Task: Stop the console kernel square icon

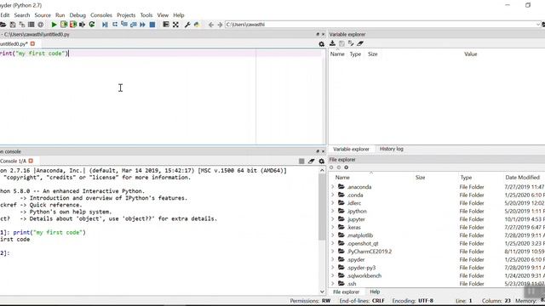Action: pos(301,161)
